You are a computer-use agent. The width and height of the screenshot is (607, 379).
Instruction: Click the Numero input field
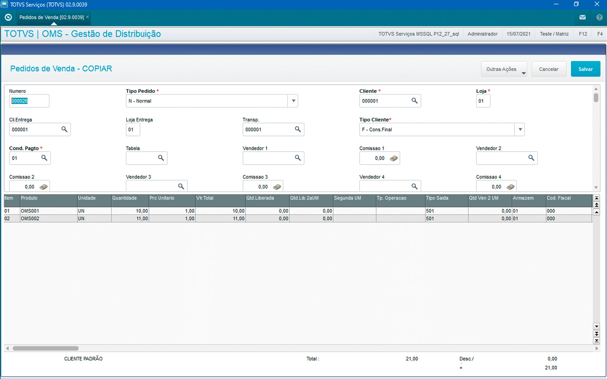coord(29,101)
